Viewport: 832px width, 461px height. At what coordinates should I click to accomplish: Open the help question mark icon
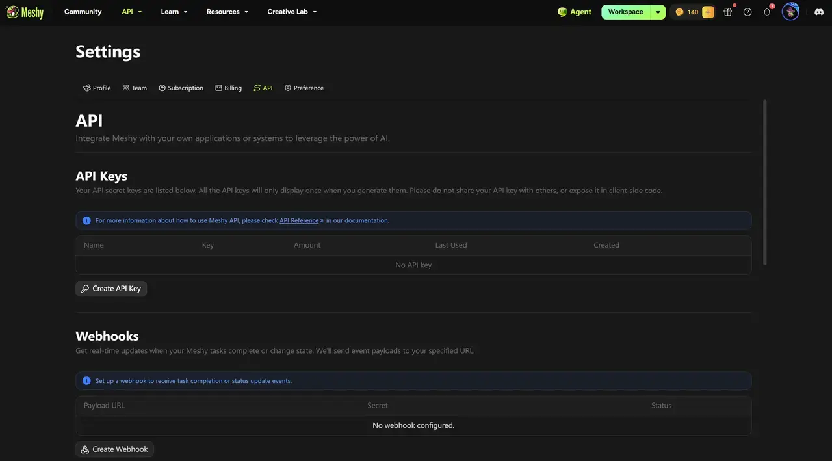pyautogui.click(x=747, y=12)
